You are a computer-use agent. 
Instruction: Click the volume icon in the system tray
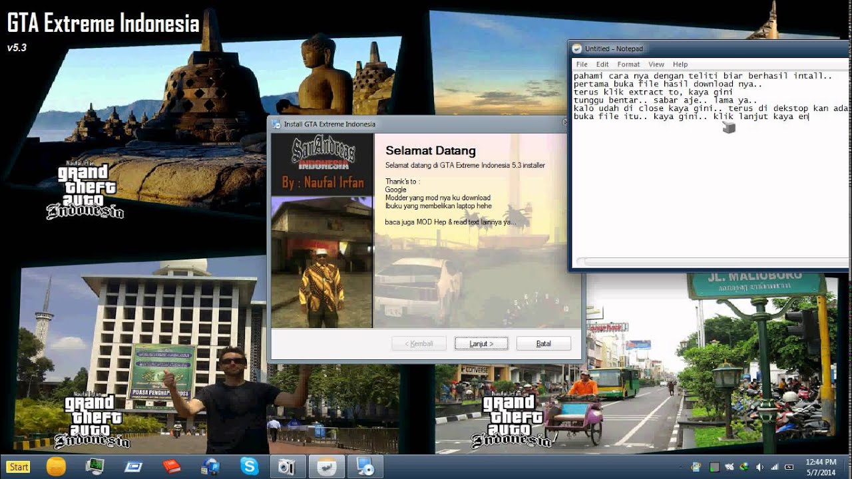(x=759, y=467)
